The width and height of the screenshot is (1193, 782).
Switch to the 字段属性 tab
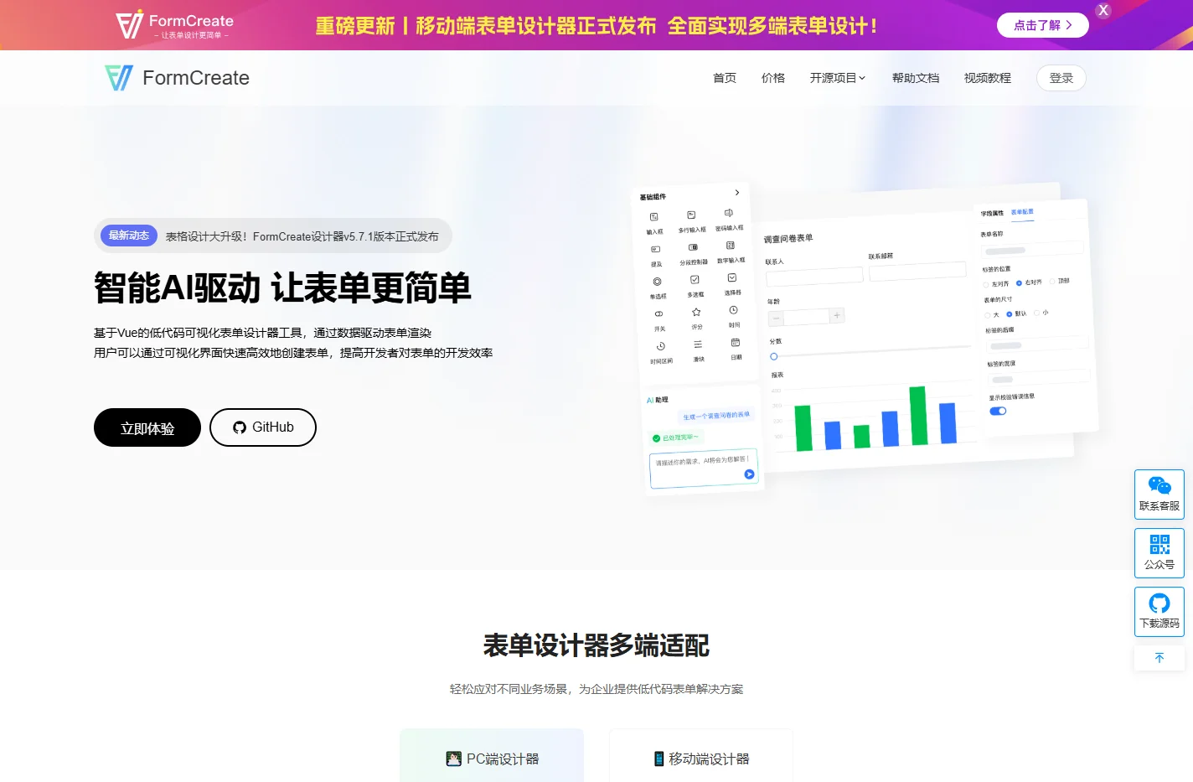992,214
